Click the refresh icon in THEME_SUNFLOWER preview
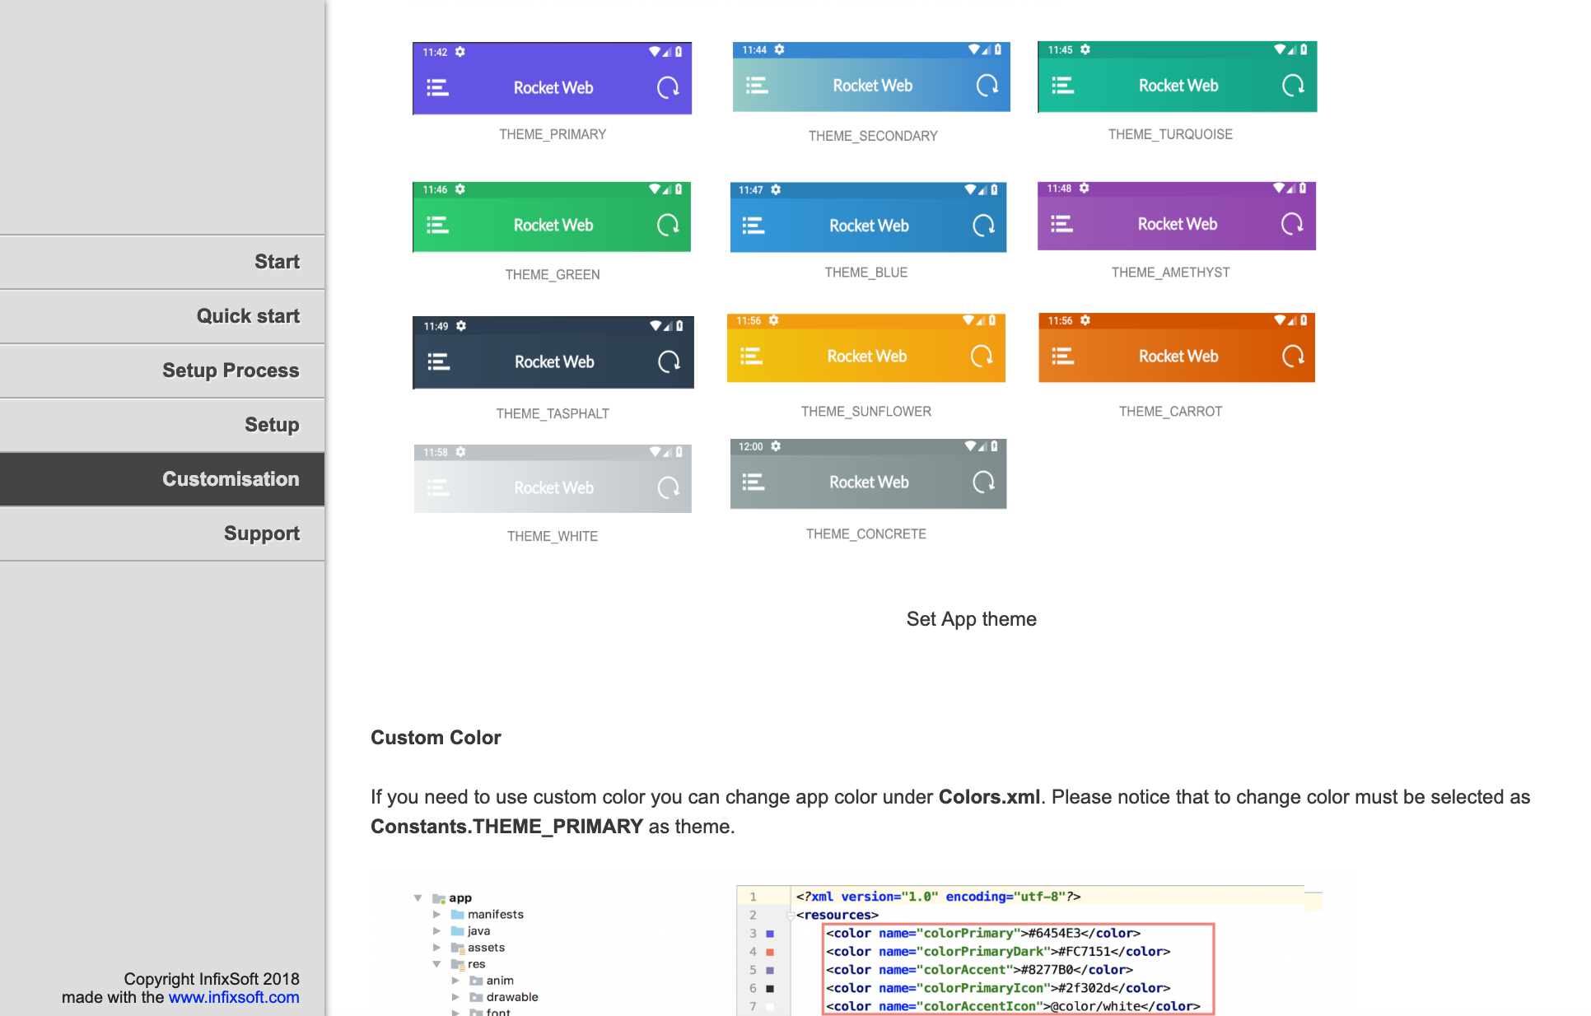The image size is (1591, 1016). pyautogui.click(x=981, y=356)
